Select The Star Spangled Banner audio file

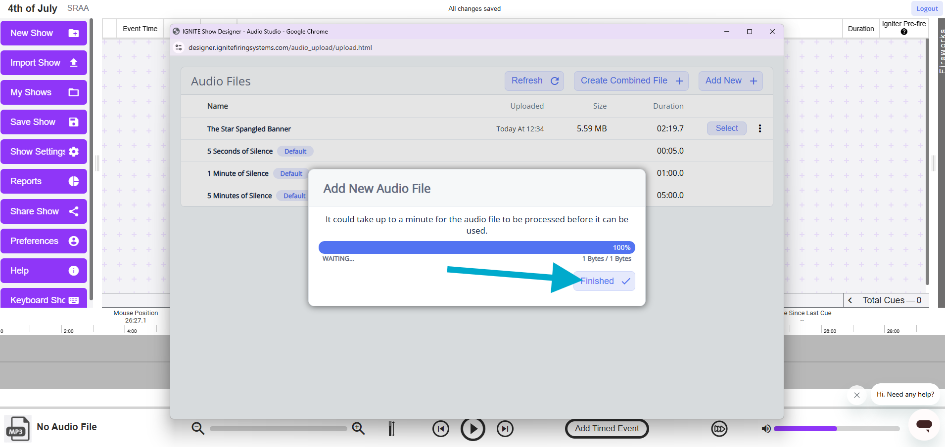pos(726,128)
